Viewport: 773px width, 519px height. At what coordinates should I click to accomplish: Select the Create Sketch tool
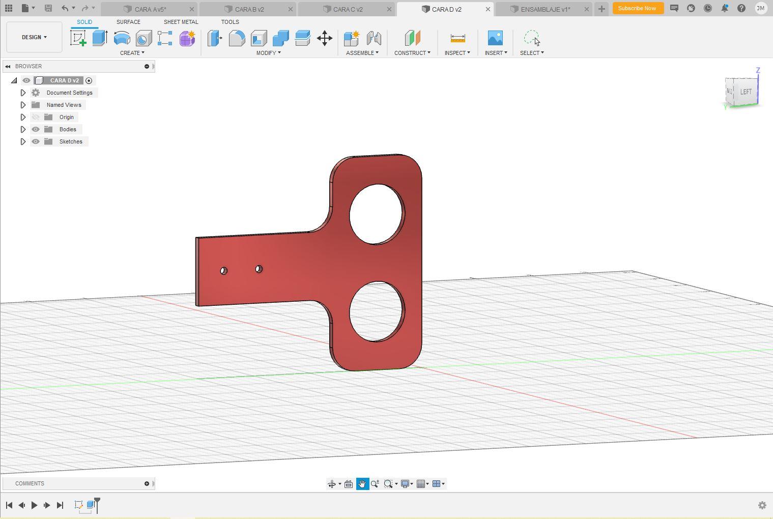point(78,38)
